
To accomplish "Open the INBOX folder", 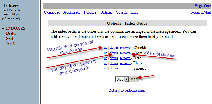I will pyautogui.click(x=13, y=28).
